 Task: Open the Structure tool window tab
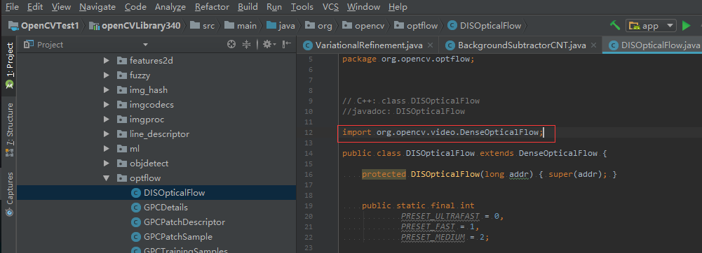(x=9, y=130)
